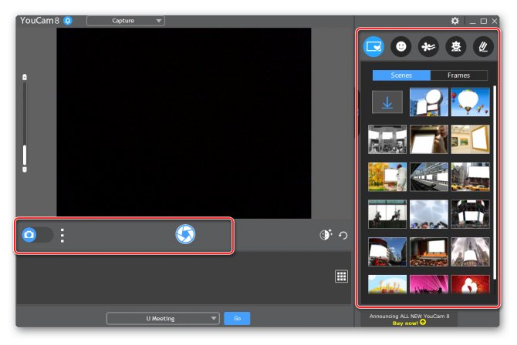Select the emoji face effects icon
Viewport: 517px width, 345px height.
(401, 46)
